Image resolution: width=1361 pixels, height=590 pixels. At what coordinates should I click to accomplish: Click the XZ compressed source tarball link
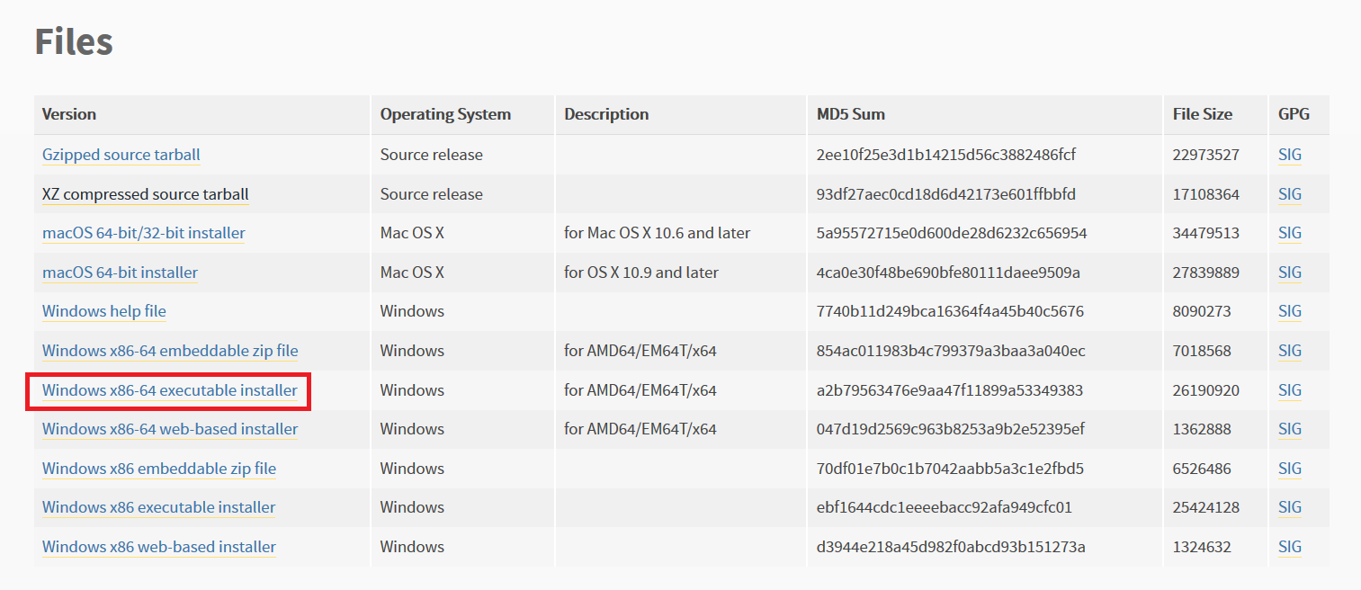tap(146, 194)
